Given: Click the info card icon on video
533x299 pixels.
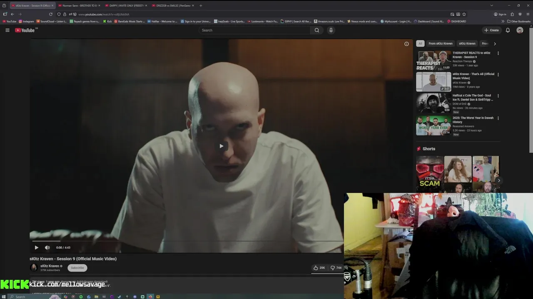Looking at the screenshot, I should click(x=406, y=44).
